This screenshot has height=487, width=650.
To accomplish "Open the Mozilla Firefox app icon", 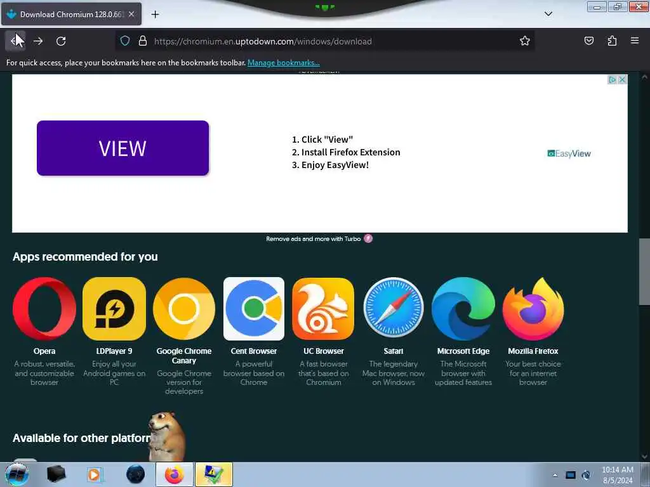I will point(533,309).
